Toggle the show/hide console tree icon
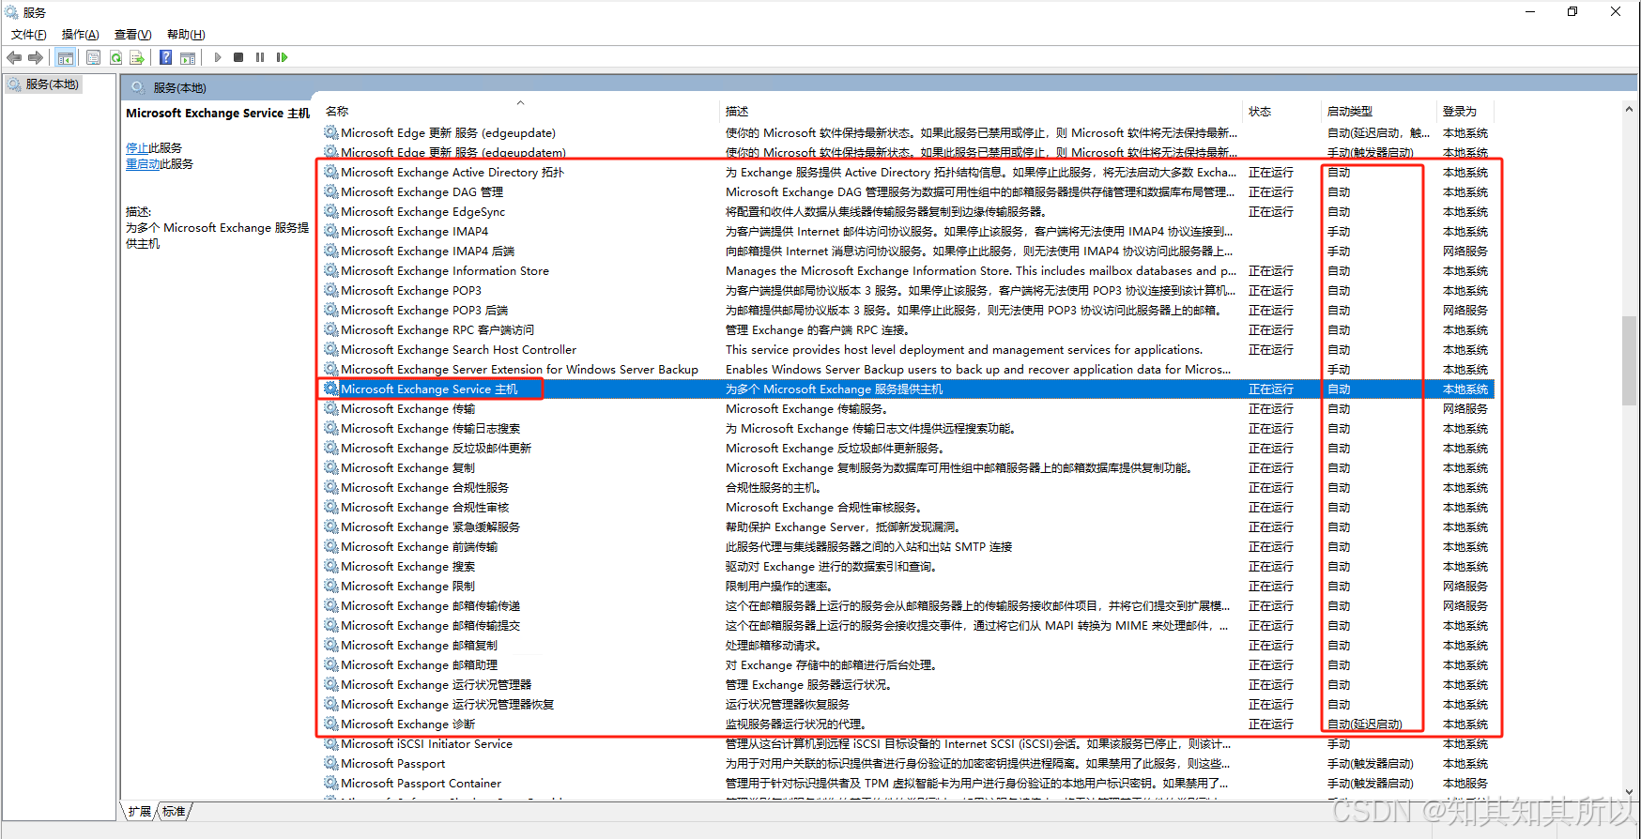The image size is (1641, 839). coord(65,57)
